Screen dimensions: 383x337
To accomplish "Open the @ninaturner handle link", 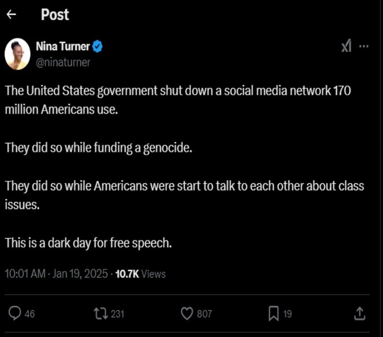I will [63, 62].
